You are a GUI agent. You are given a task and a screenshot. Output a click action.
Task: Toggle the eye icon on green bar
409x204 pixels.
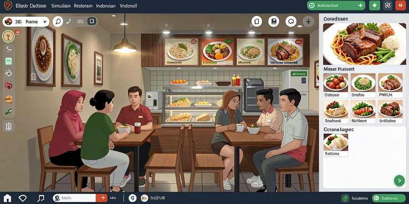tap(312, 6)
